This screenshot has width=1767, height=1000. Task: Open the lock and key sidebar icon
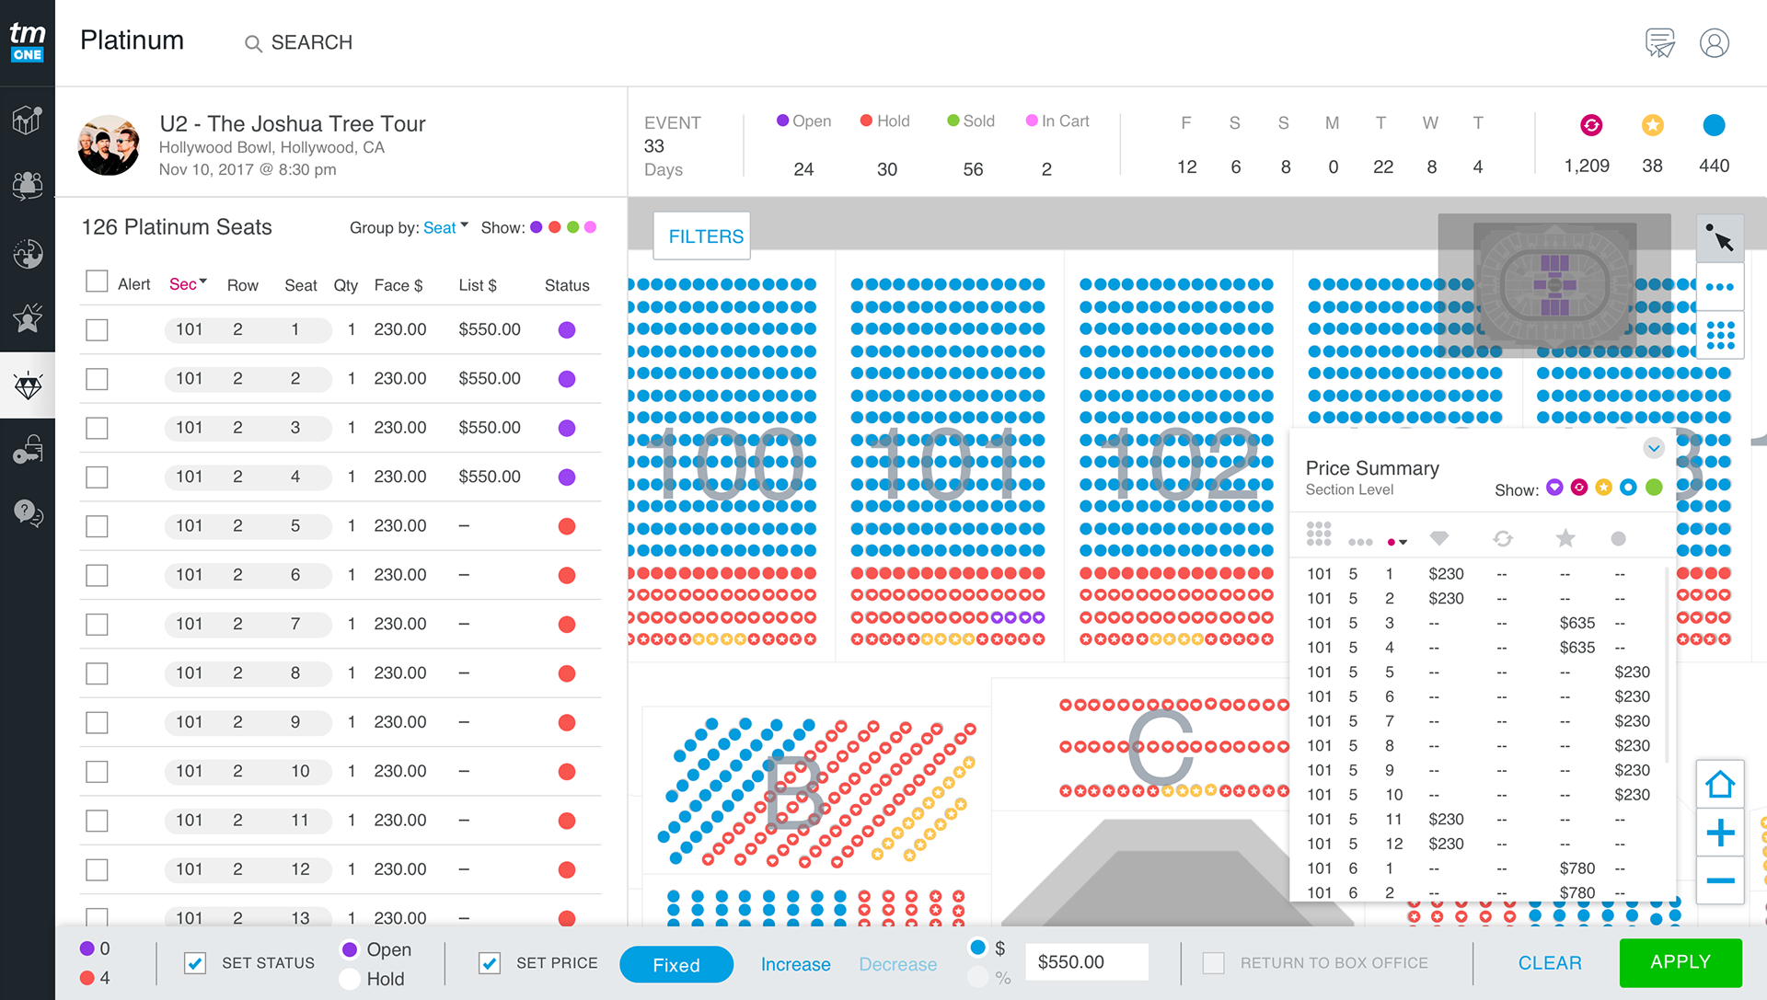[x=28, y=450]
